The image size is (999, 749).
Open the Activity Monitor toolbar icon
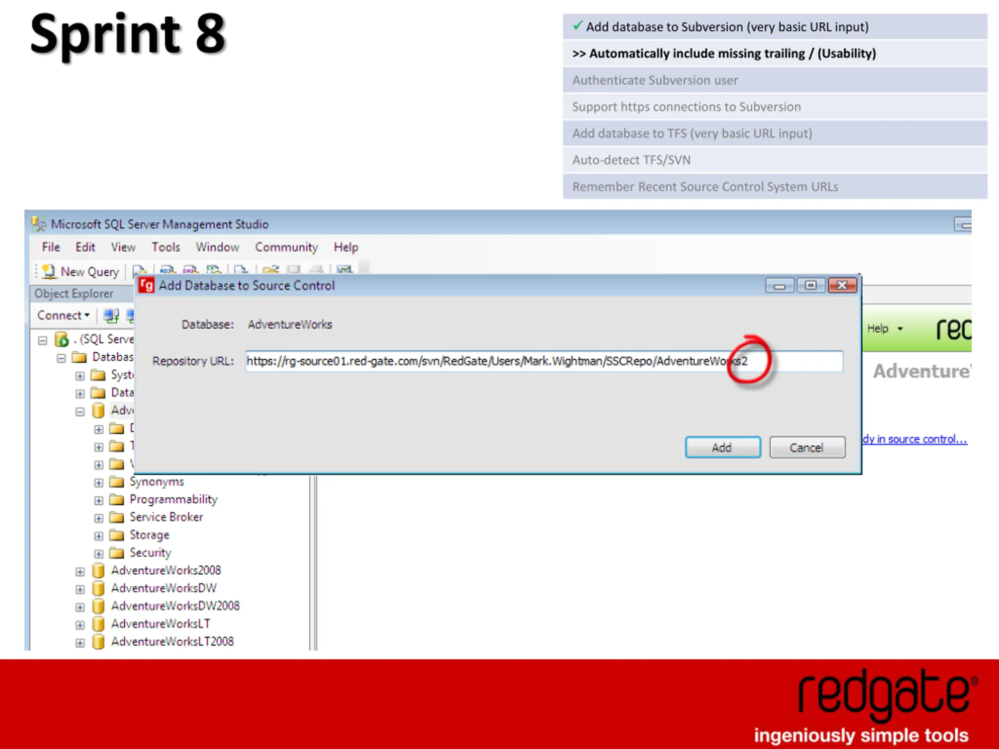tap(344, 270)
